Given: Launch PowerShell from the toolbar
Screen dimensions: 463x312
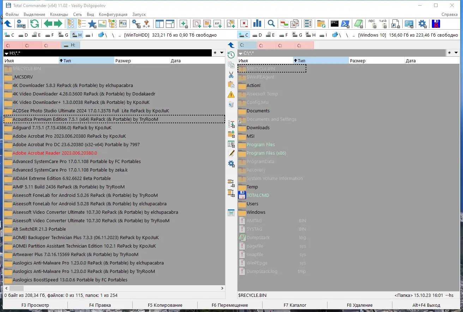Looking at the screenshot, I should 345,23.
